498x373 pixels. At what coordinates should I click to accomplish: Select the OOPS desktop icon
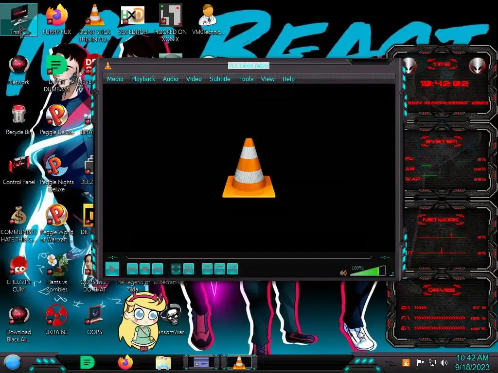coord(95,321)
